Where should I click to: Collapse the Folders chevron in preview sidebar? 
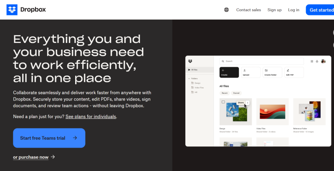point(189,78)
